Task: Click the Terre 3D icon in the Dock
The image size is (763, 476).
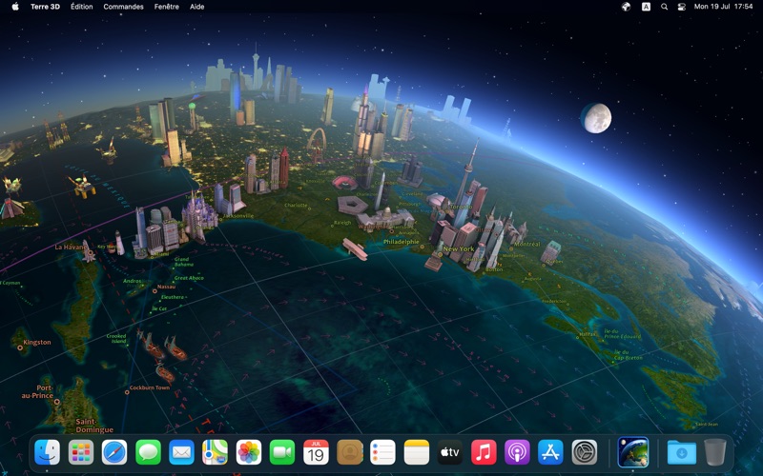Action: tap(633, 452)
